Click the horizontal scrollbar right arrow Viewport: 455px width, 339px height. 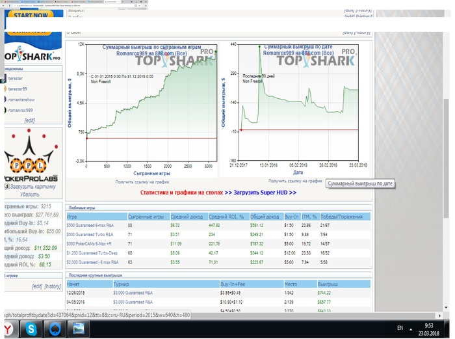[439, 316]
